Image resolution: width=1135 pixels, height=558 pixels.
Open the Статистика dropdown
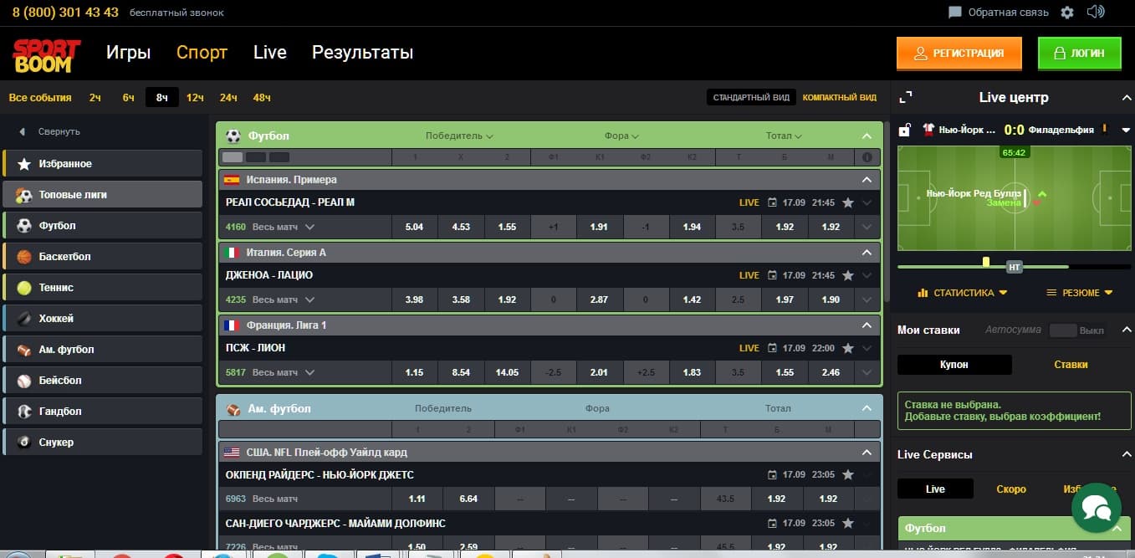pyautogui.click(x=962, y=293)
